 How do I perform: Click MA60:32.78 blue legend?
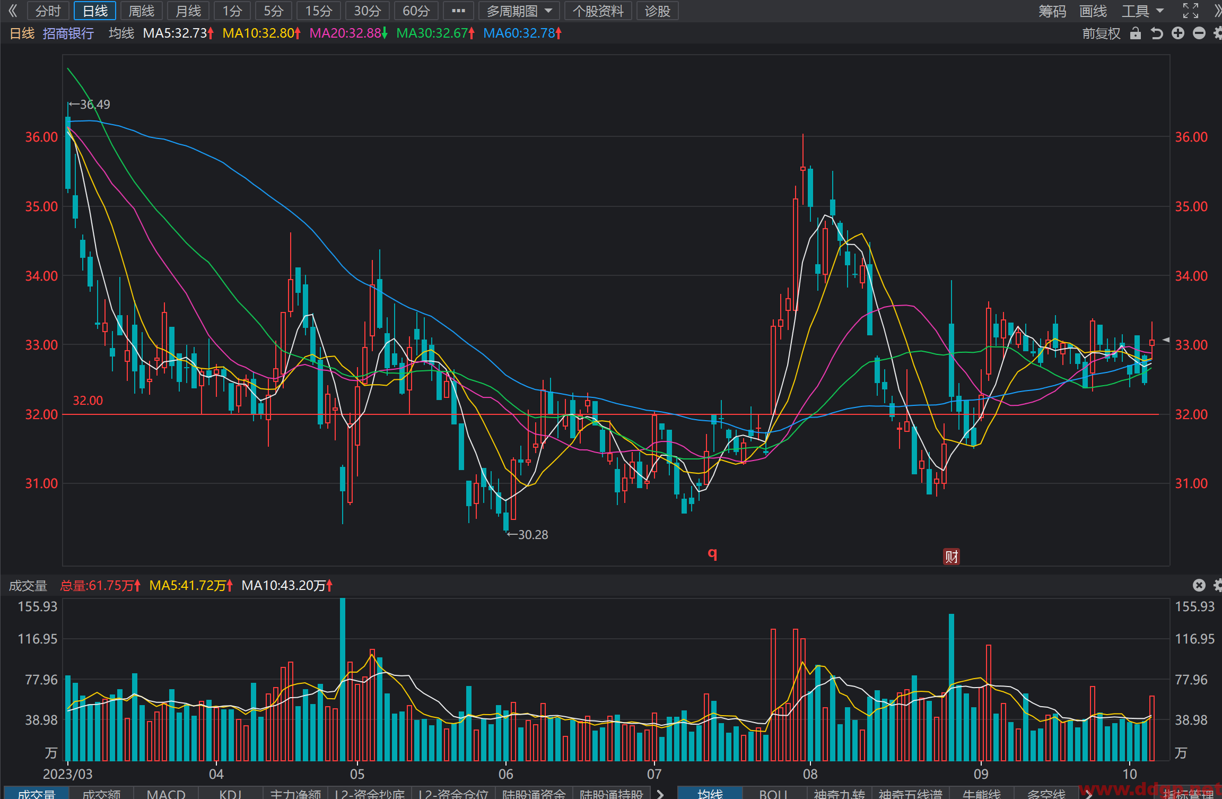[522, 33]
